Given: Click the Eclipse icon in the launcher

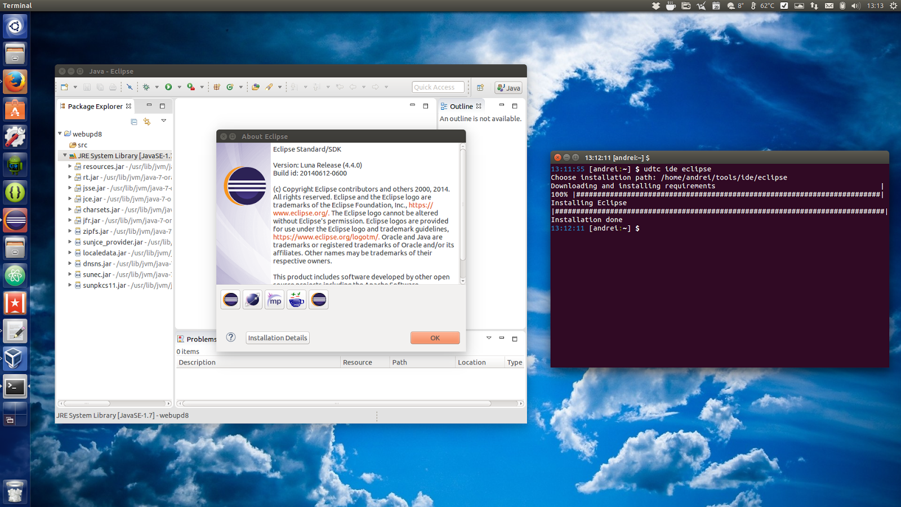Looking at the screenshot, I should point(15,220).
